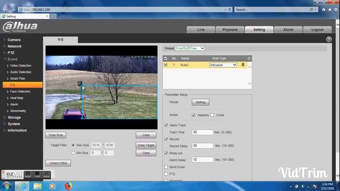Click the Record Delay input field
Screen dimensions: 340x191
point(202,146)
